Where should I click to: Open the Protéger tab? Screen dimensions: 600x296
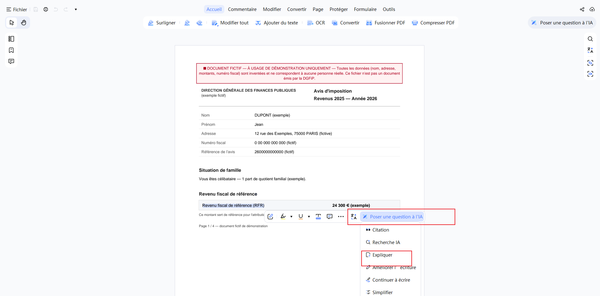coord(339,9)
